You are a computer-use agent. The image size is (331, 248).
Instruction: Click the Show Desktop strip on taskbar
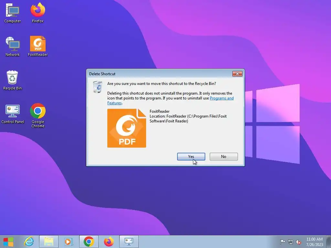(x=328, y=242)
